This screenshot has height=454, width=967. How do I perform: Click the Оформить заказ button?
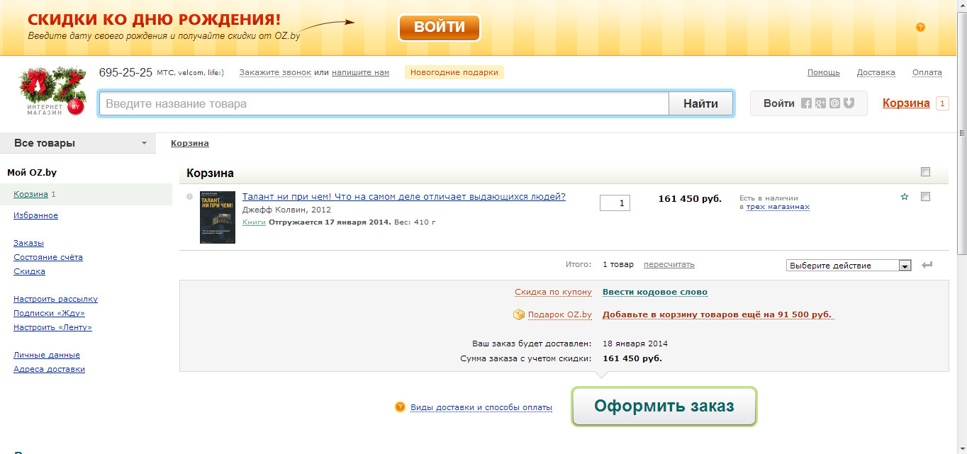[664, 407]
